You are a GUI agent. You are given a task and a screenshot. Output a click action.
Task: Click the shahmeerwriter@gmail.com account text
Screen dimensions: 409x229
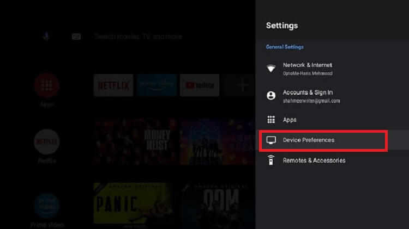pyautogui.click(x=311, y=101)
